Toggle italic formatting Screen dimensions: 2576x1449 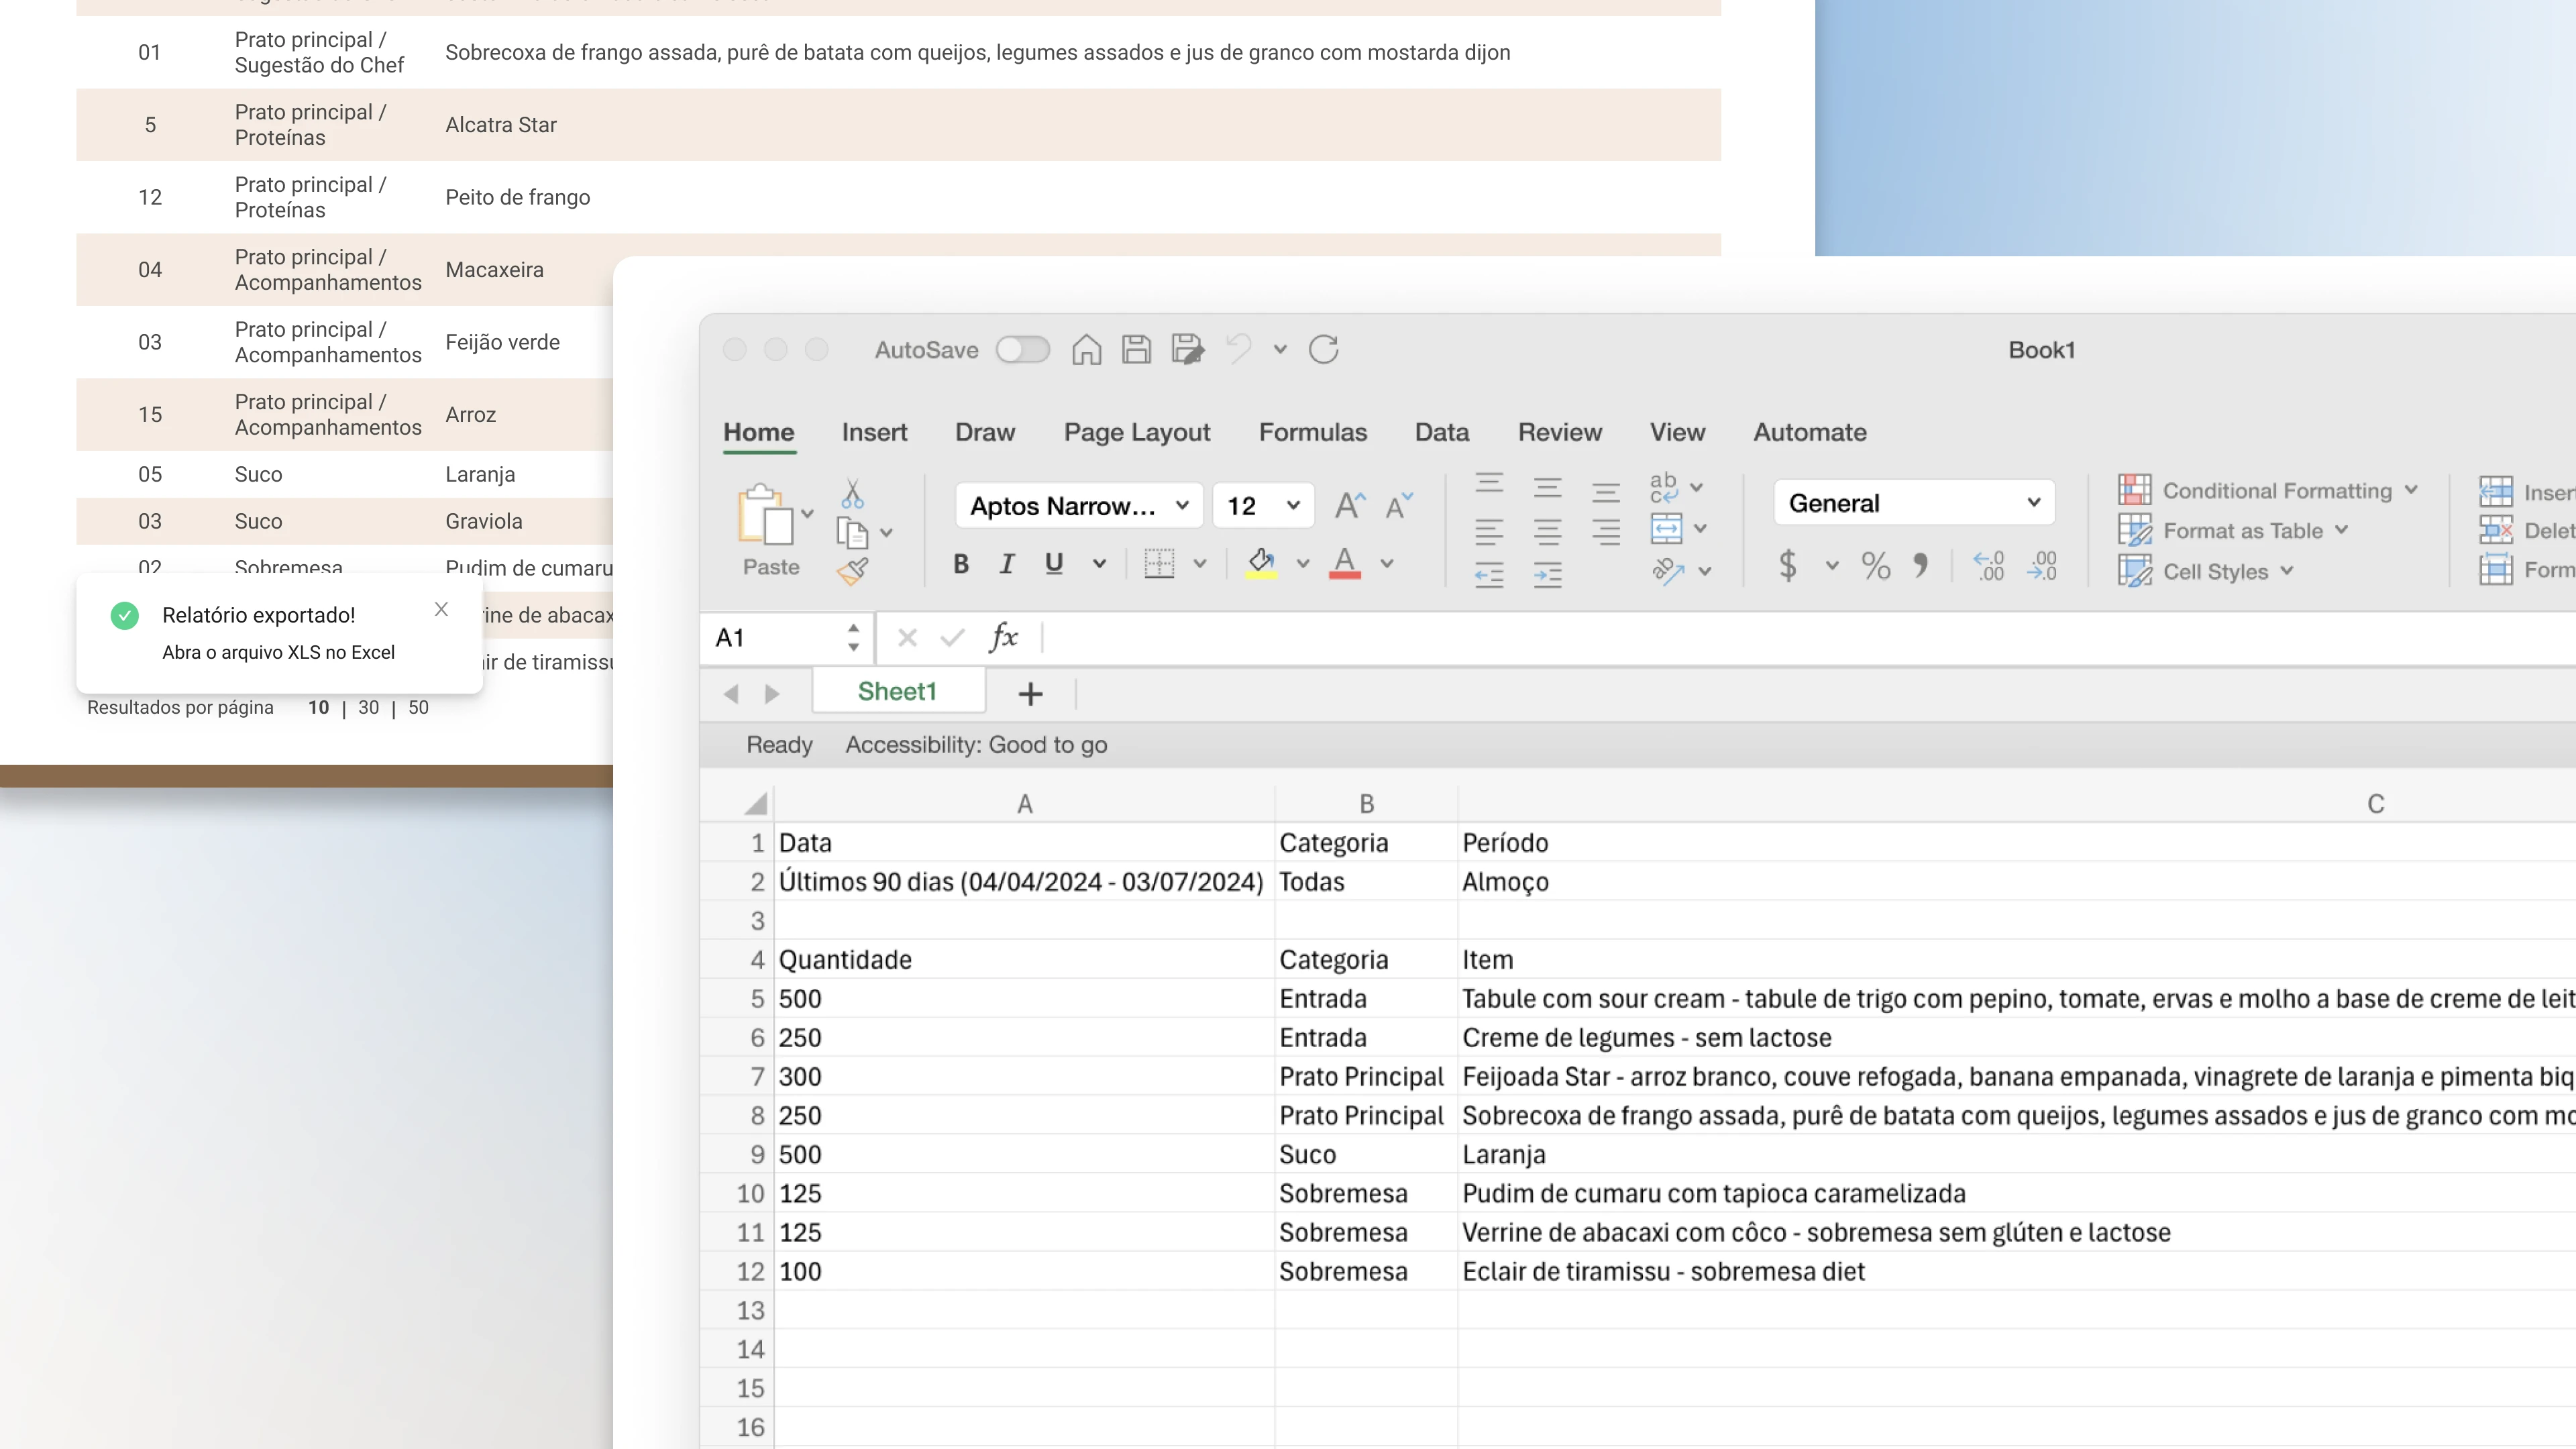(x=1006, y=563)
